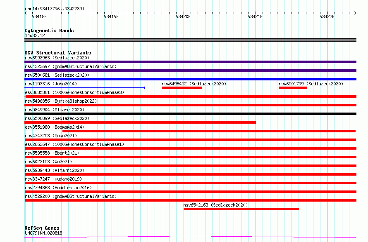Click the red bar of nsv6508899
Image resolution: width=368 pixels, height=242 pixels.
(140, 122)
